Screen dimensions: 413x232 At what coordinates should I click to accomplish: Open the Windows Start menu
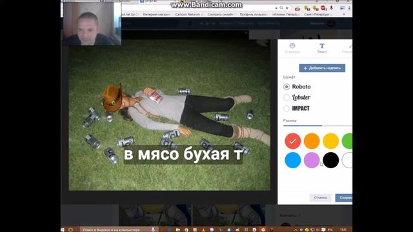[x=63, y=229]
